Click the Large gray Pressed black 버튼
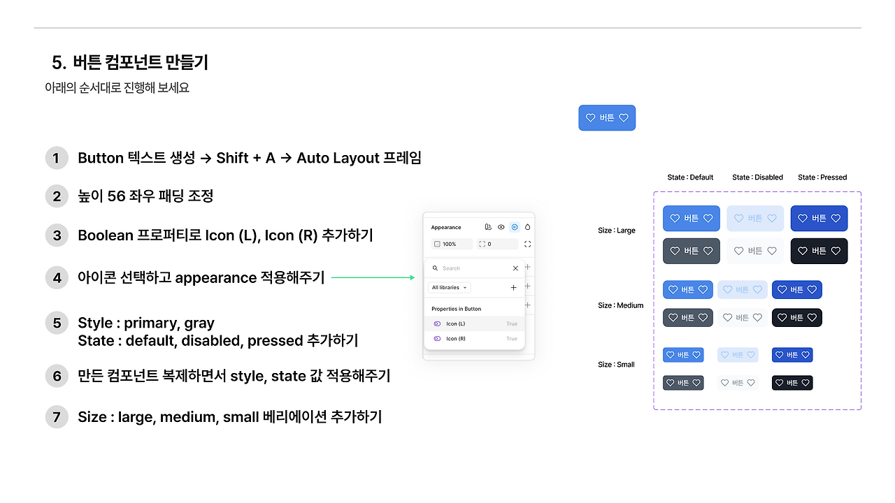 819,251
